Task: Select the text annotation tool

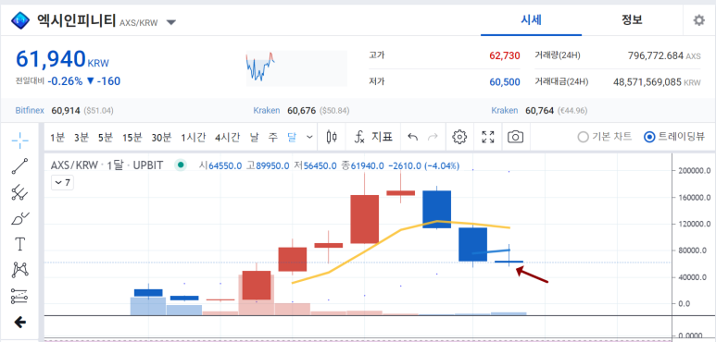Action: pyautogui.click(x=19, y=244)
